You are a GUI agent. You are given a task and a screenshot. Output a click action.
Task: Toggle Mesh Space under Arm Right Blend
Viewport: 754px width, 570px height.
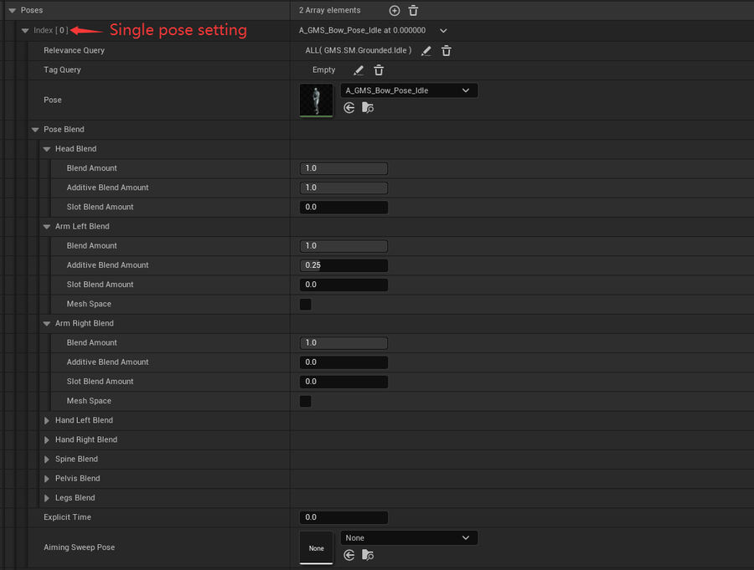305,401
